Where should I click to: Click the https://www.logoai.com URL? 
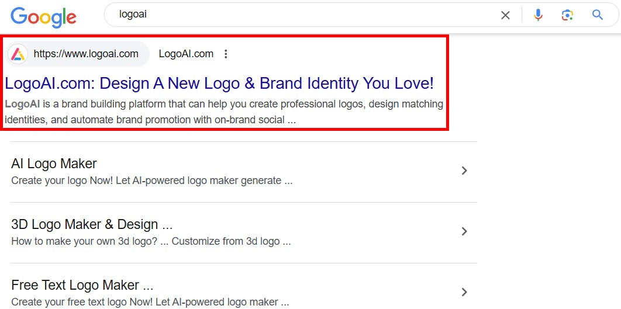coord(86,54)
